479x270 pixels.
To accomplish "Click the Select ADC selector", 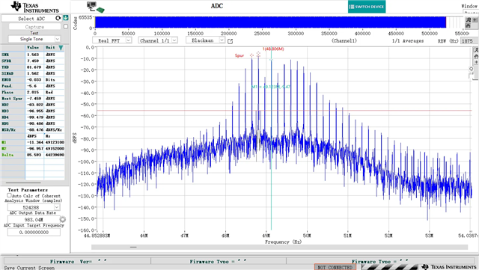I will 31,19.
